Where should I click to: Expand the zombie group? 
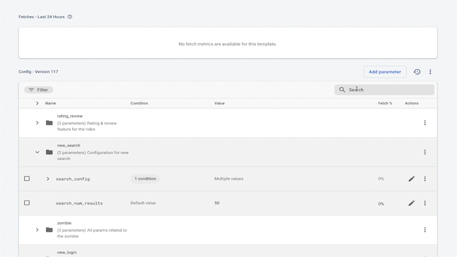coord(37,230)
